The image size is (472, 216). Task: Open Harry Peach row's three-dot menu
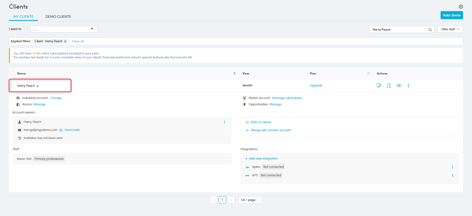(408, 86)
